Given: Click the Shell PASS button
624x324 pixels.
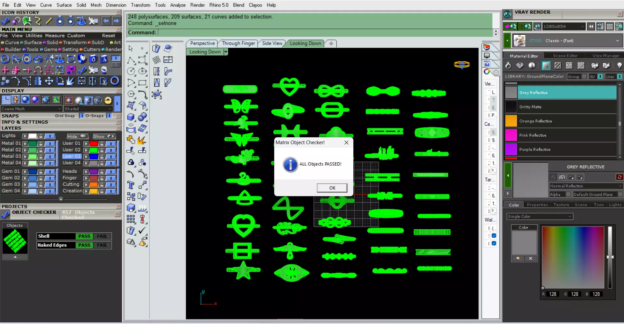Looking at the screenshot, I should click(84, 236).
